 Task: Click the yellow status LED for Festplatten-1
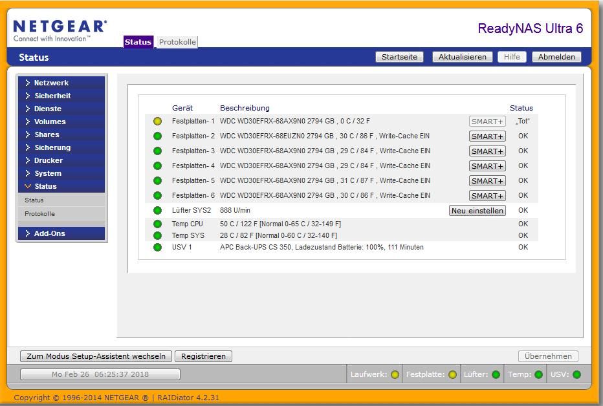pos(157,122)
